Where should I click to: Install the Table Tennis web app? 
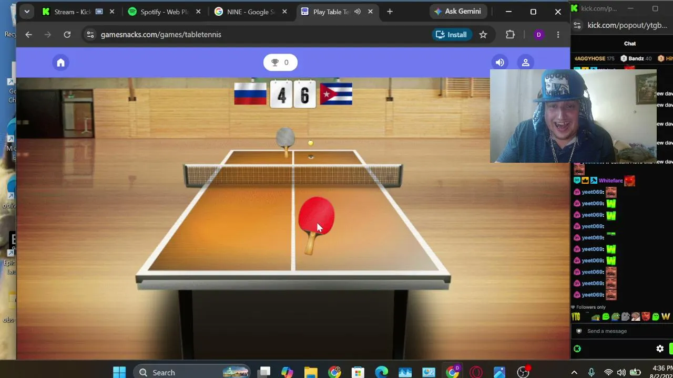[x=451, y=35]
